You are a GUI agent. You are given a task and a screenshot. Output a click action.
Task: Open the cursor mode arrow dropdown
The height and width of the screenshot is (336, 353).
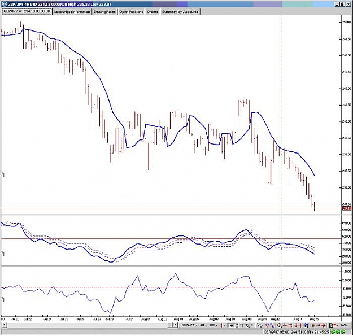click(260, 325)
